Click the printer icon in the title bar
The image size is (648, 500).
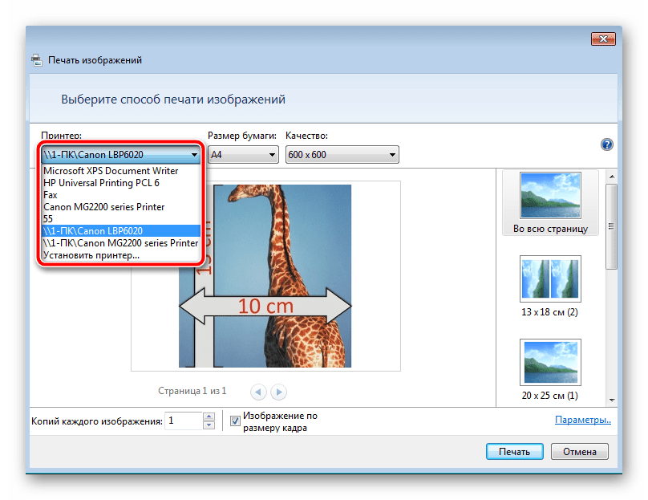pyautogui.click(x=36, y=60)
